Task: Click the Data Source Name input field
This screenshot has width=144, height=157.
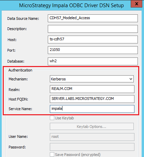Action: [x=93, y=18]
